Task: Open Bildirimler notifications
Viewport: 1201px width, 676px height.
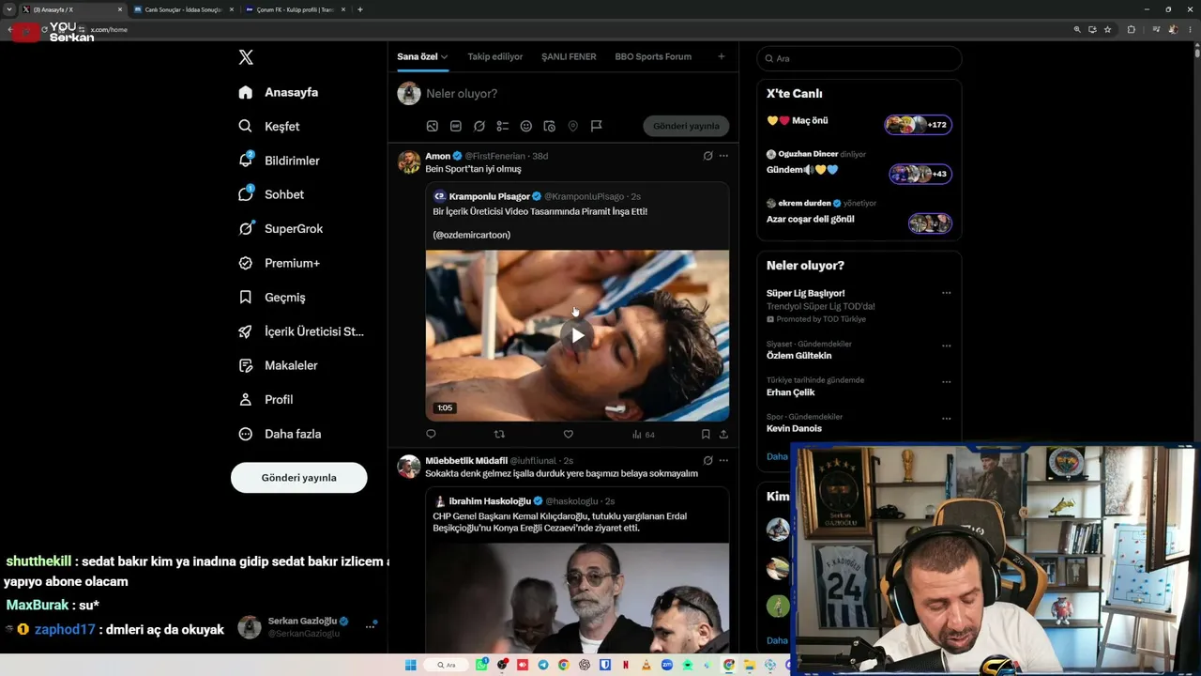Action: click(x=279, y=161)
